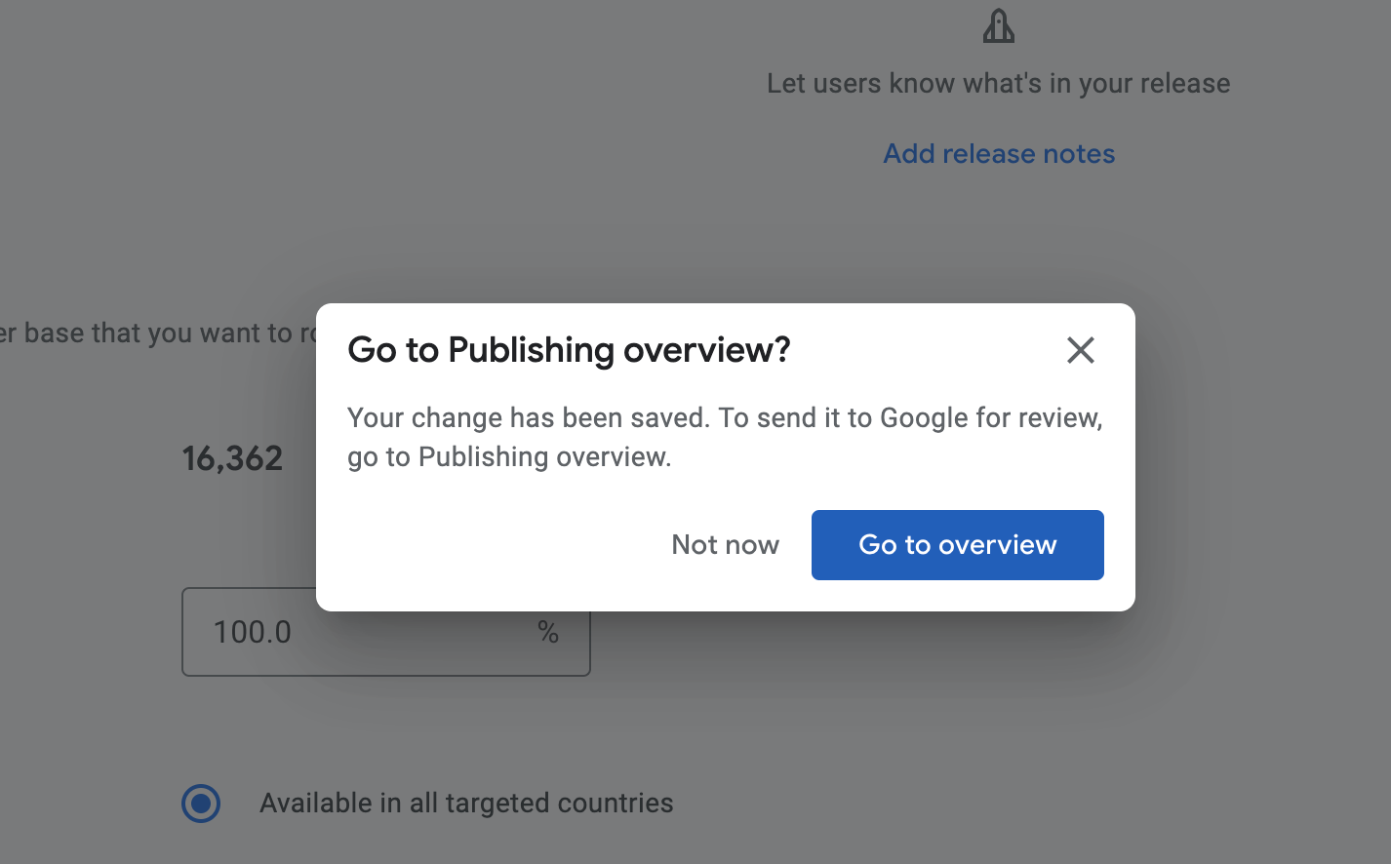Click the 16,362 user count number
The image size is (1391, 864).
pos(232,458)
